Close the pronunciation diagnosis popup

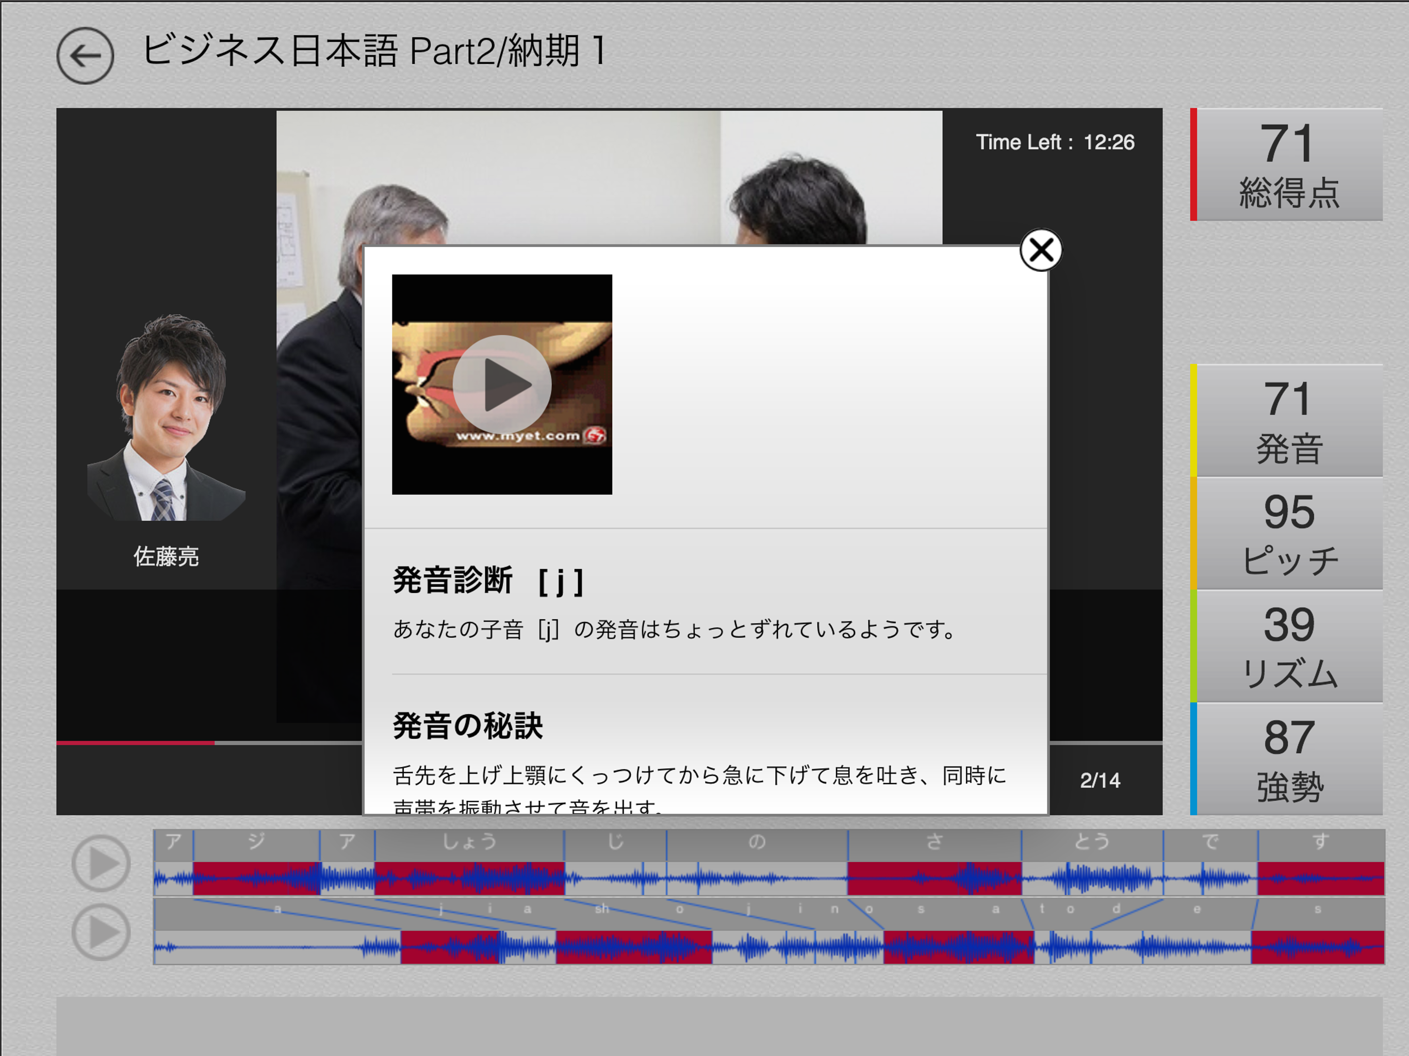pyautogui.click(x=1040, y=250)
